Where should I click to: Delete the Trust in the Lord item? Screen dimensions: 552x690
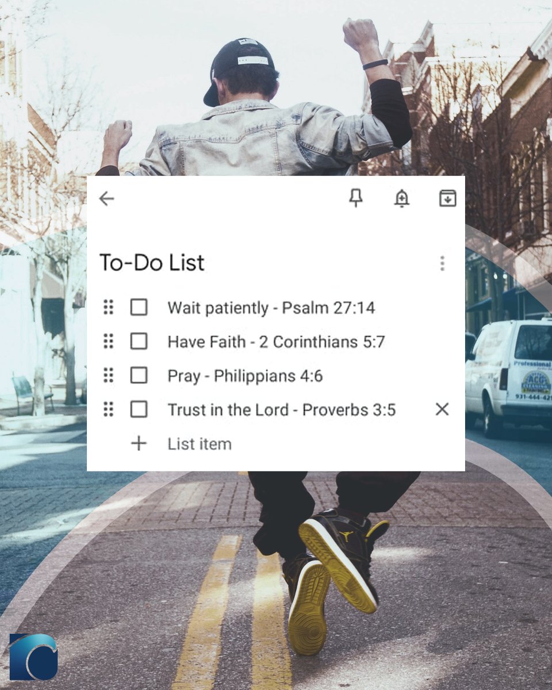pos(442,409)
